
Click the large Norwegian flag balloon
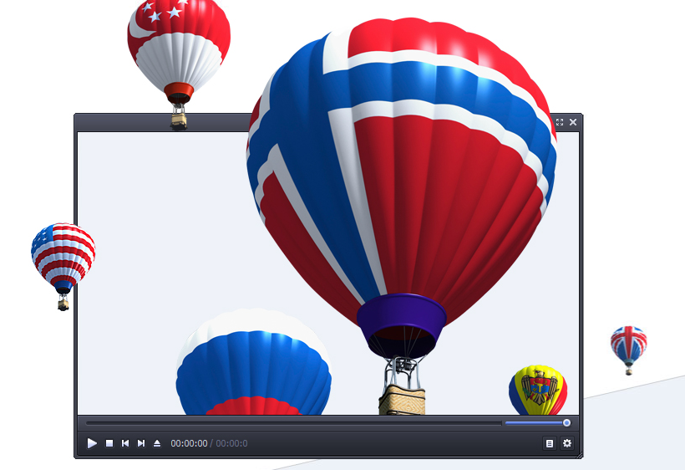(x=401, y=167)
